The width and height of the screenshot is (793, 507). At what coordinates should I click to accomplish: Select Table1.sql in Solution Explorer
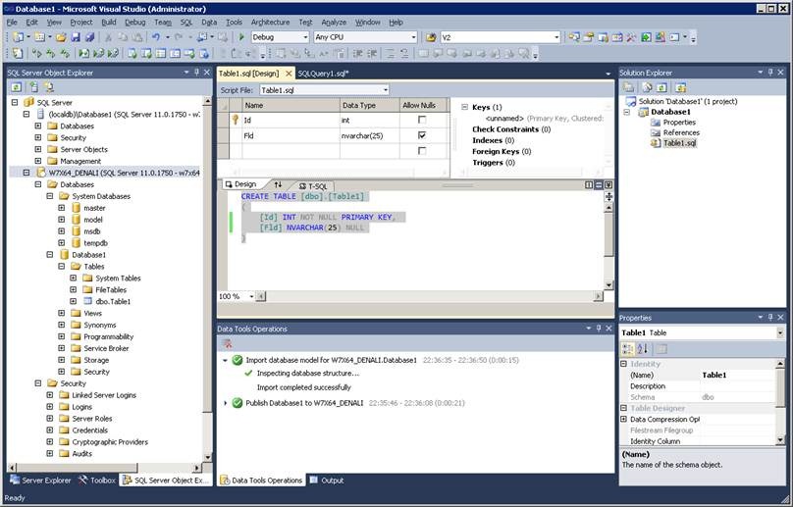679,143
